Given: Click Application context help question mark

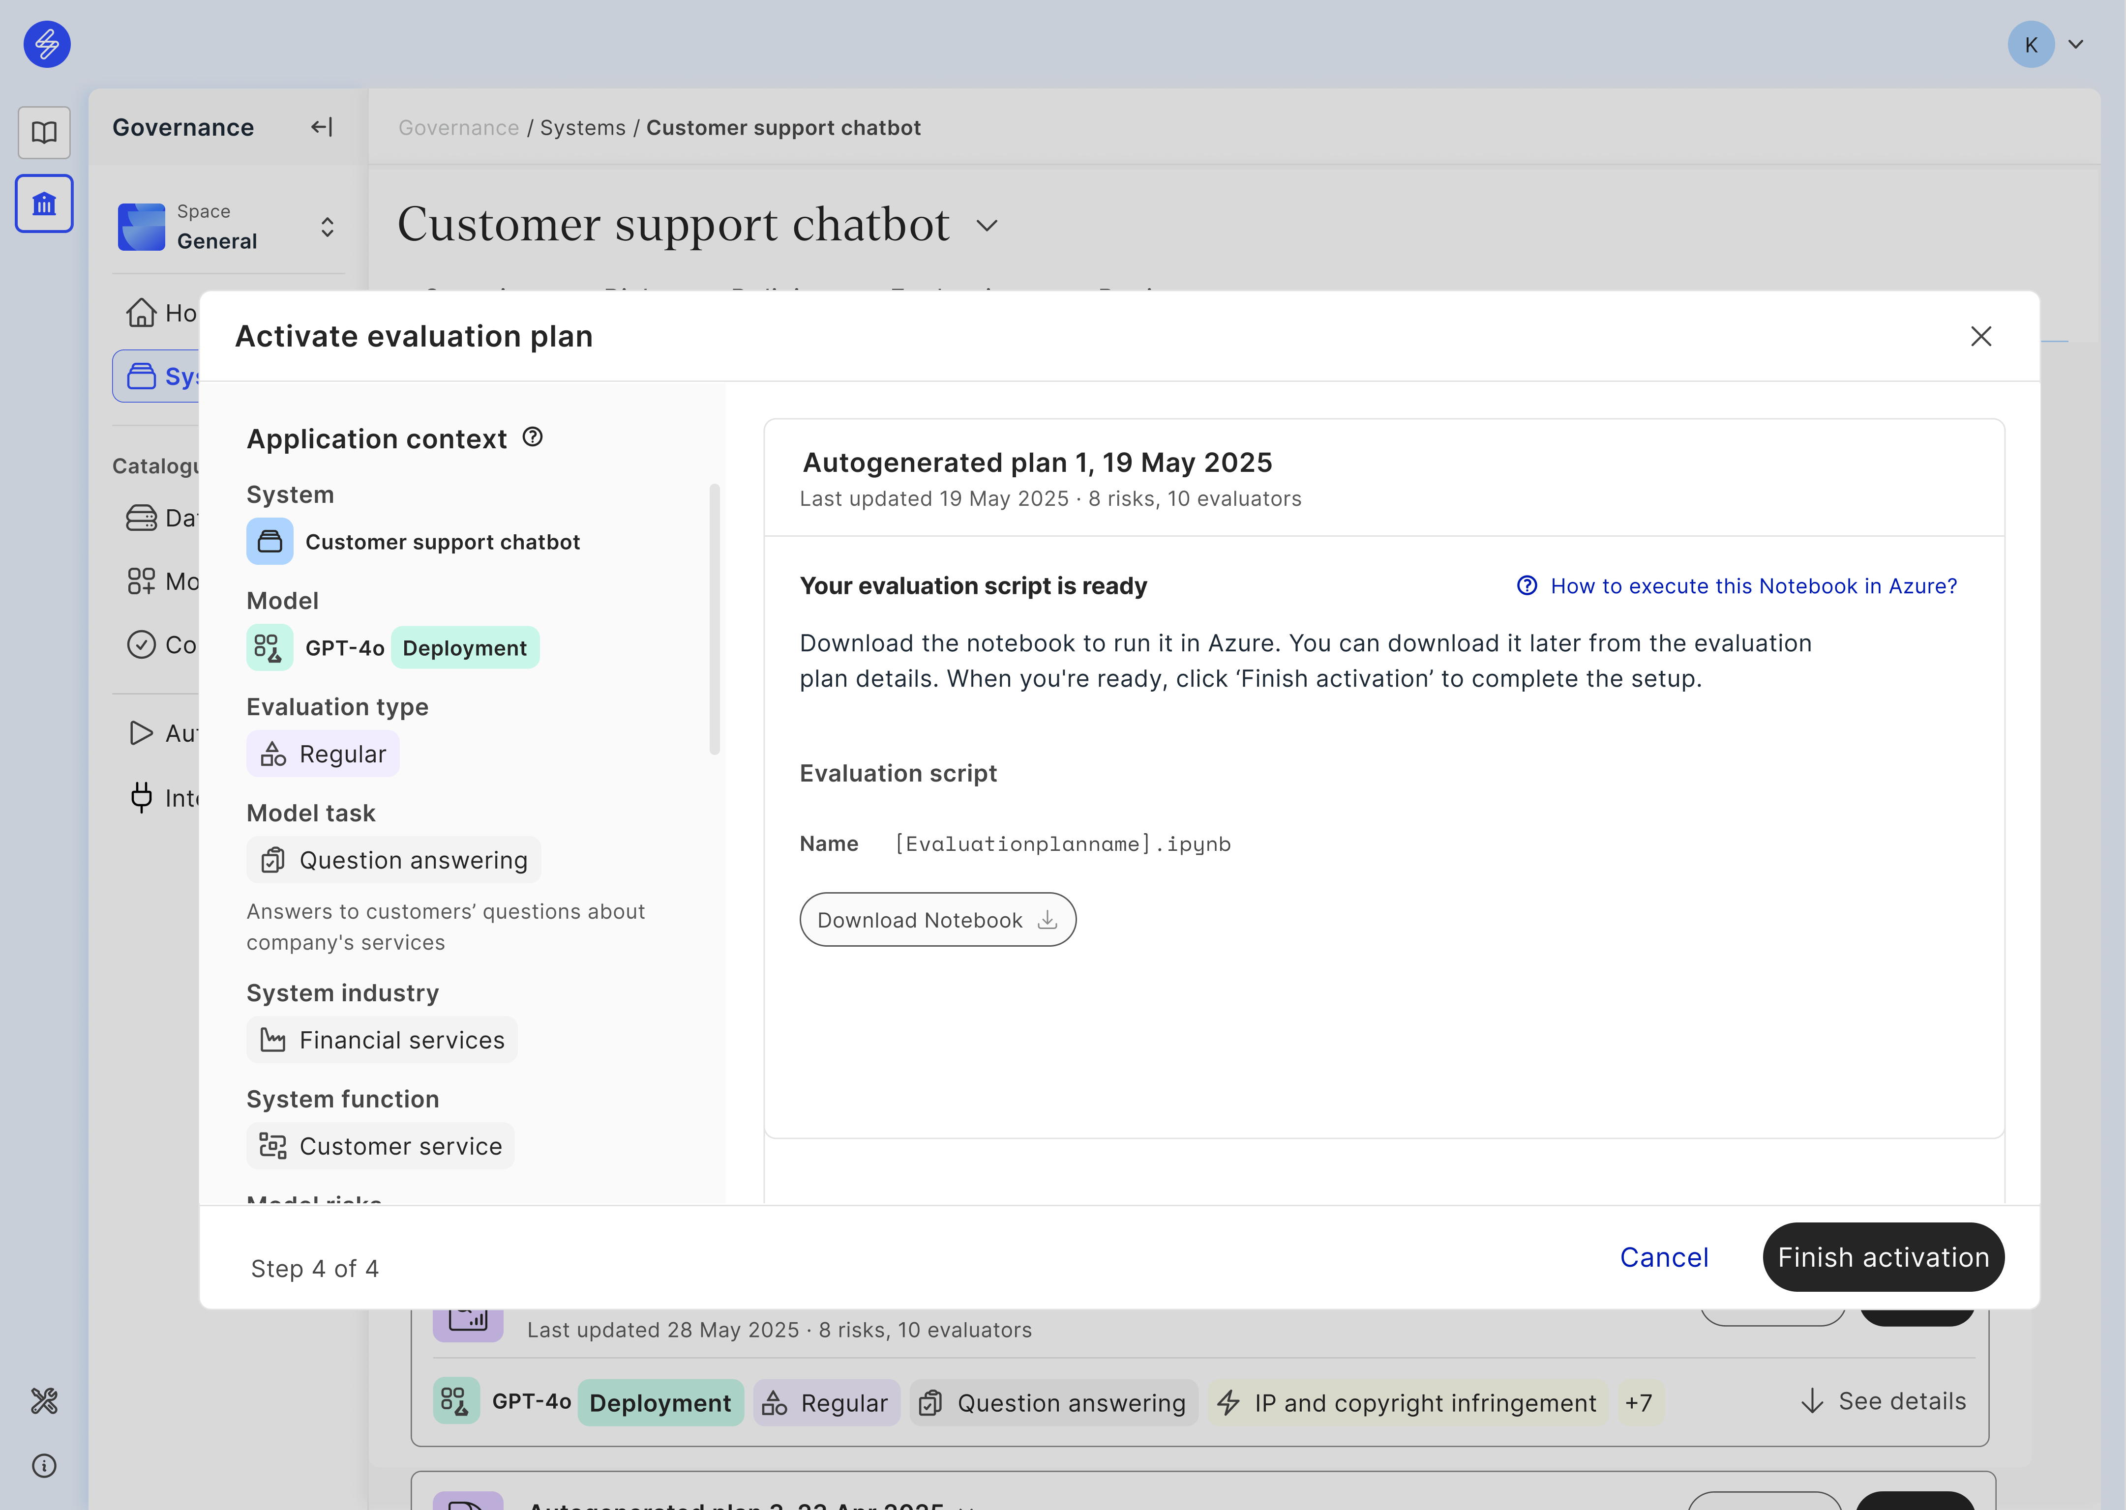Looking at the screenshot, I should [x=533, y=437].
